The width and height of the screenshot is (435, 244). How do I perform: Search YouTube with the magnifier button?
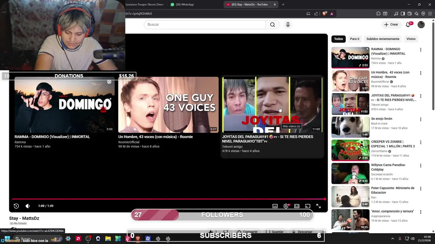pos(273,24)
